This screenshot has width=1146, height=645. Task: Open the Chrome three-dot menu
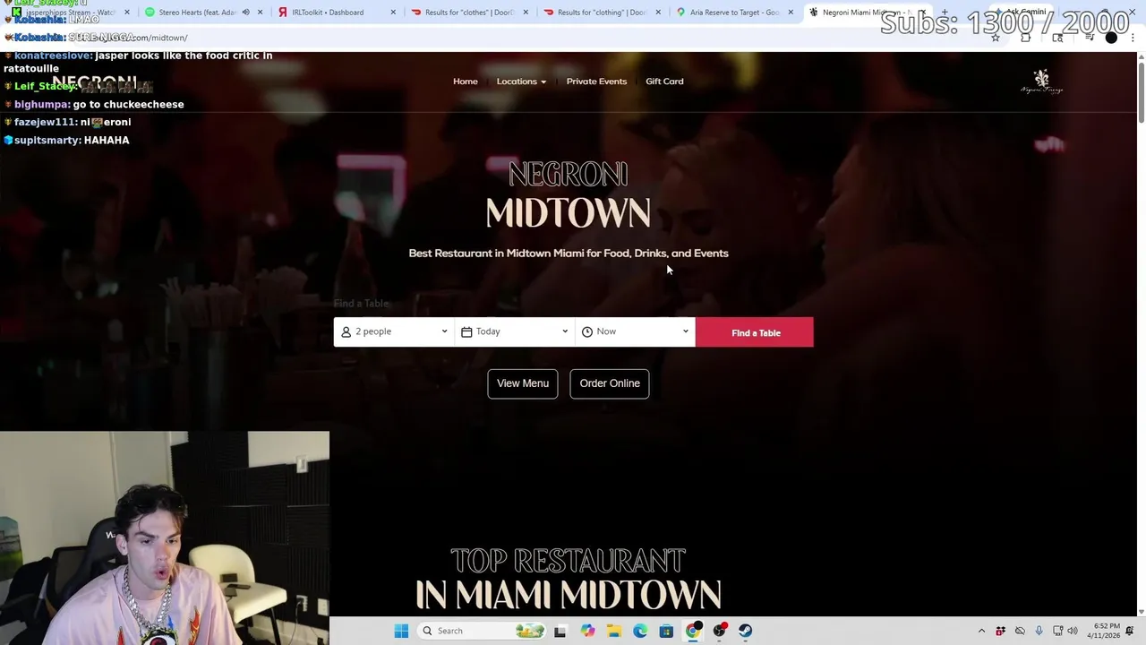(1133, 38)
